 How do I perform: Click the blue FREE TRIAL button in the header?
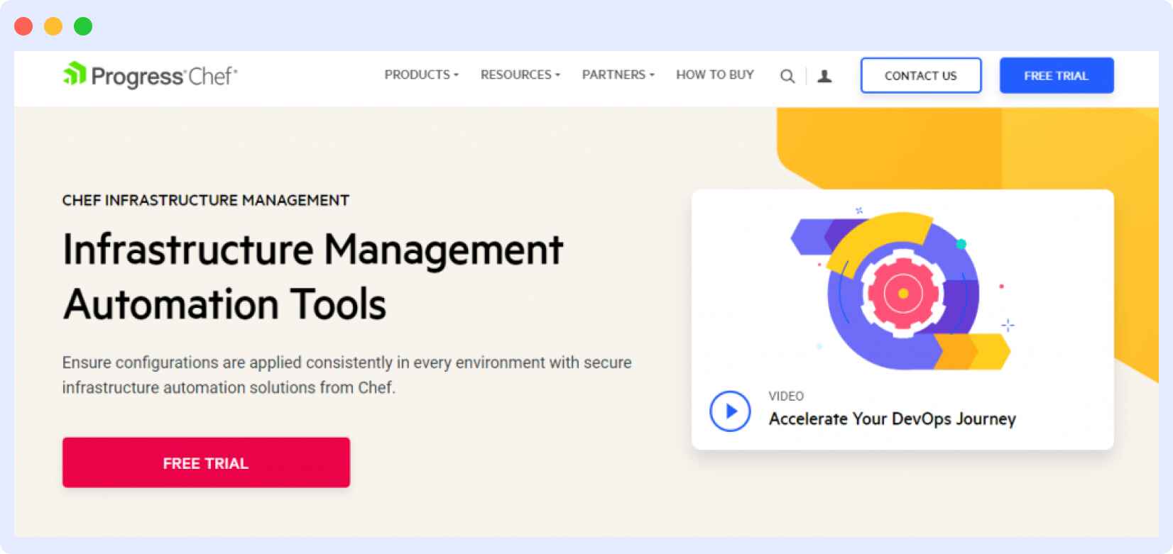[x=1056, y=75]
